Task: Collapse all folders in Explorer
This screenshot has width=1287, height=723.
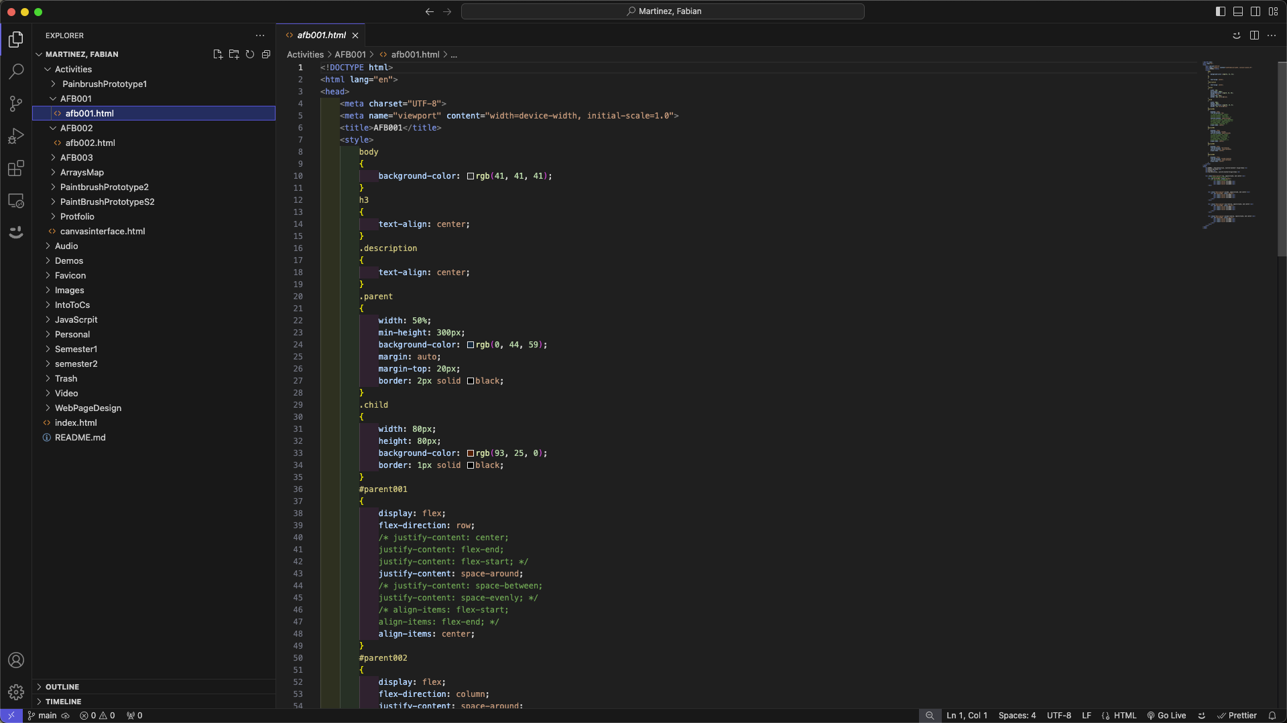Action: click(x=266, y=54)
